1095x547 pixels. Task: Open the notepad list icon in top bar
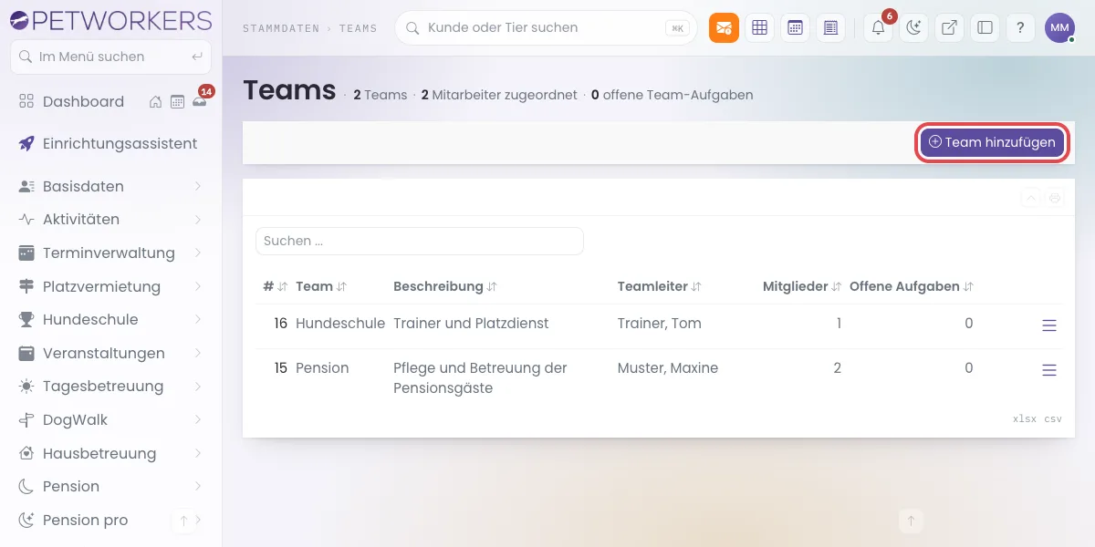[829, 27]
